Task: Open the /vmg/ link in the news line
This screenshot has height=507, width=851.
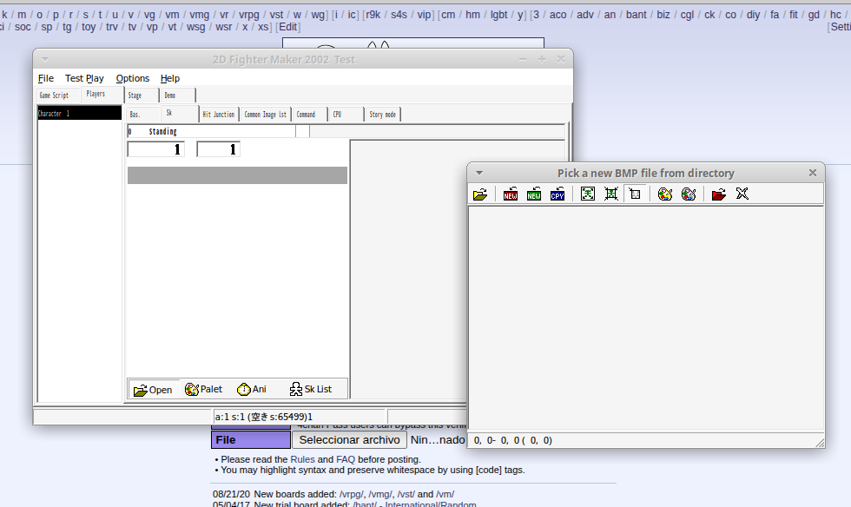Action: click(380, 494)
